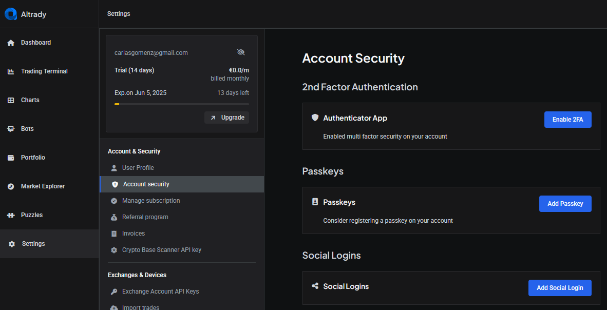Go to the Charts section

click(x=49, y=100)
